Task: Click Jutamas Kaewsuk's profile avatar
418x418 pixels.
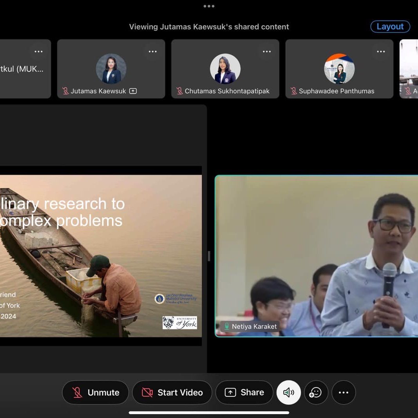Action: point(111,69)
